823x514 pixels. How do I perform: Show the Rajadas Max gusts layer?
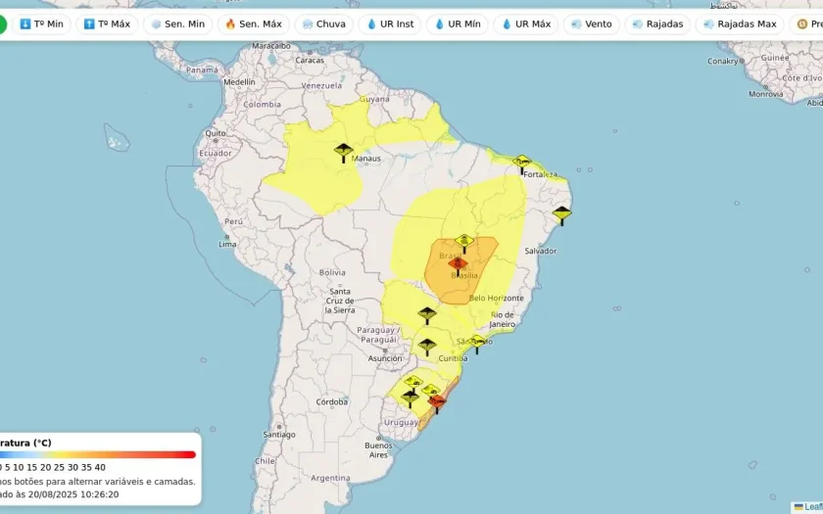pyautogui.click(x=740, y=24)
